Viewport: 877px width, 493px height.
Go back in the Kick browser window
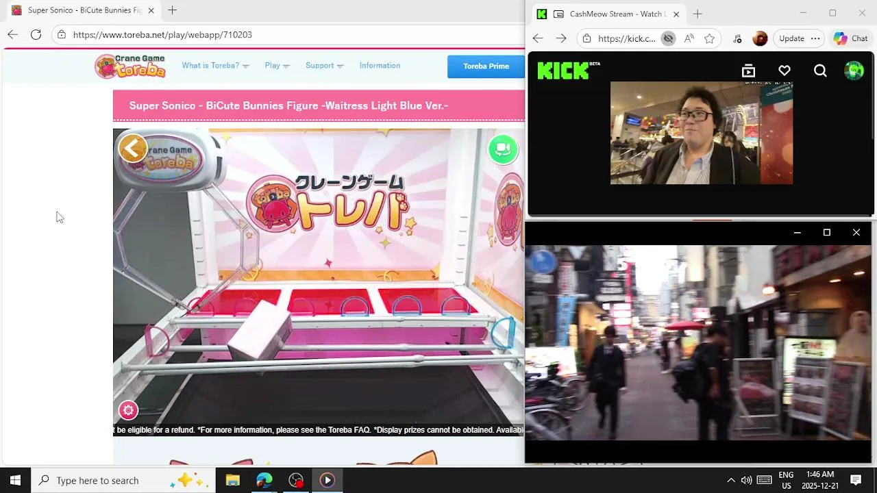(x=538, y=38)
